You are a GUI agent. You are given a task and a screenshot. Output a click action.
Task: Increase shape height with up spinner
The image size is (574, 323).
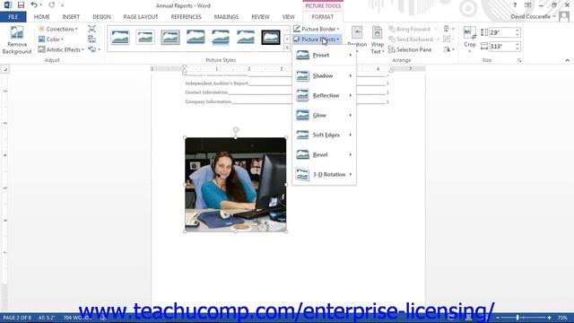(x=517, y=31)
